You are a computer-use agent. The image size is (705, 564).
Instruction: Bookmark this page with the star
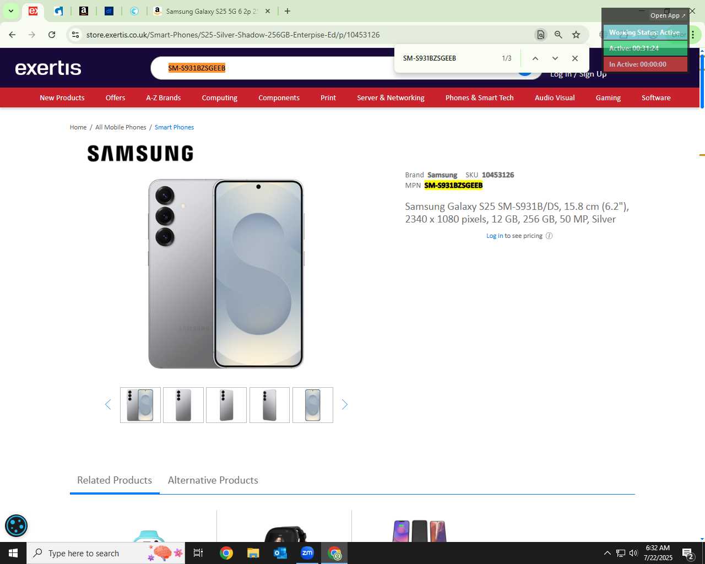(x=576, y=35)
